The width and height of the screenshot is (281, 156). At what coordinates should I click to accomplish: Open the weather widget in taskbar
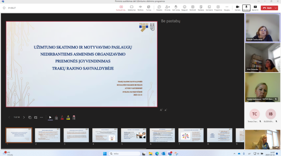click(x=8, y=153)
